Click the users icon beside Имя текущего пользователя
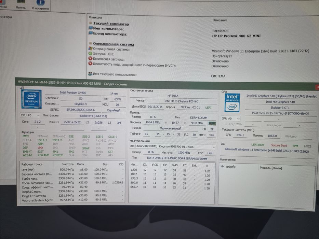 [x=90, y=74]
